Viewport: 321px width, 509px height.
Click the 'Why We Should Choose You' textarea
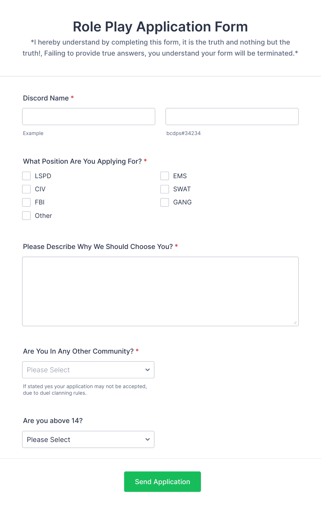coord(160,291)
